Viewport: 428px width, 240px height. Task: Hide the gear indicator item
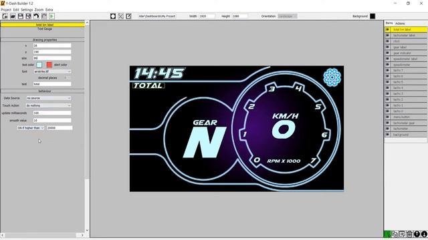click(387, 53)
